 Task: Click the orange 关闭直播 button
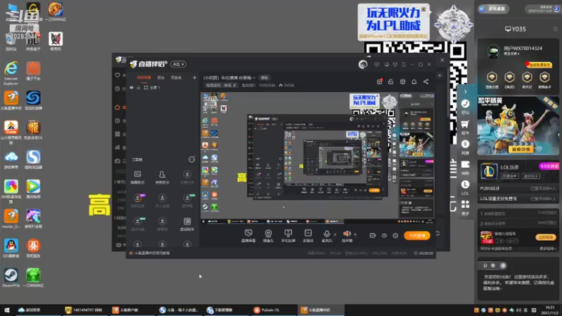click(x=417, y=235)
